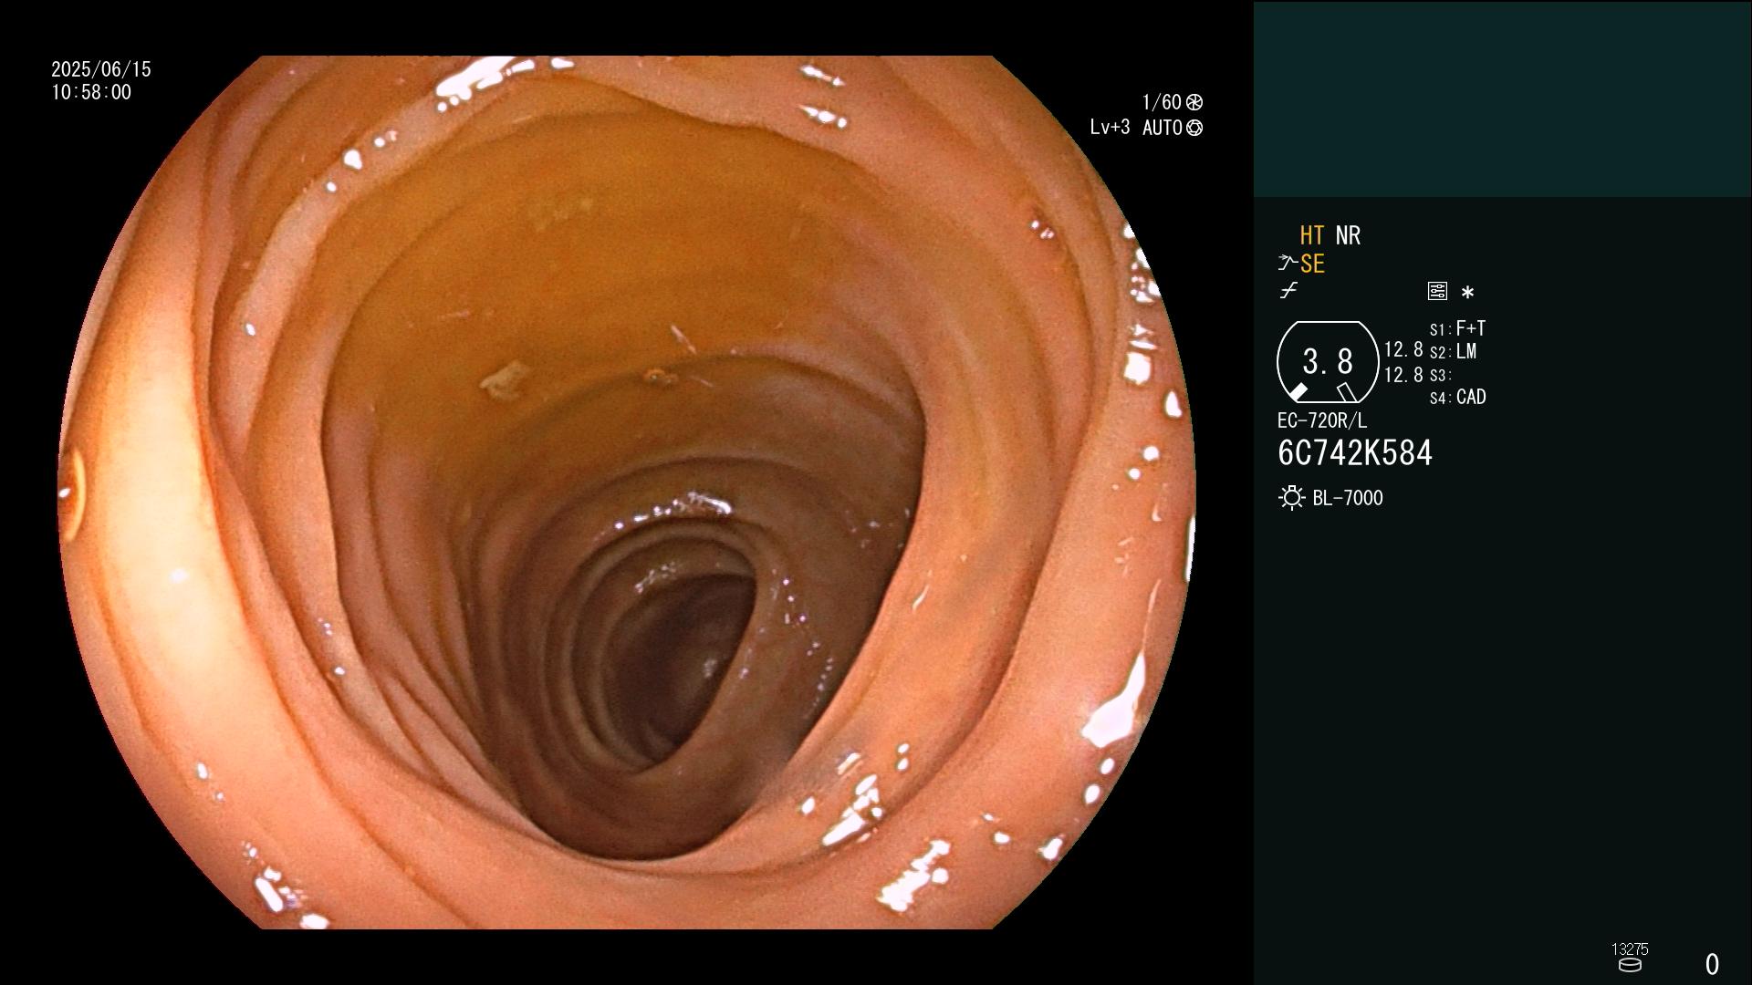Click the hollow channel marker in scope diagram
The width and height of the screenshot is (1752, 985).
tap(1346, 392)
